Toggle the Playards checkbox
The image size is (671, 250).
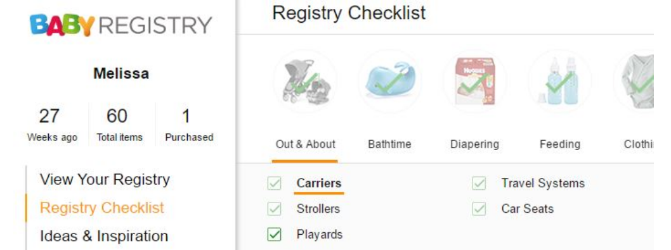(275, 235)
